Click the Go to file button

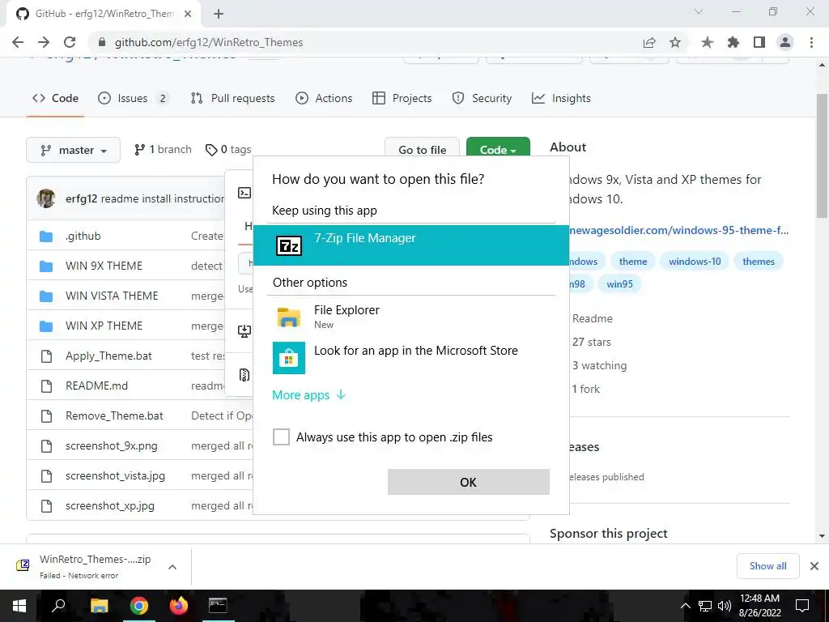(422, 150)
